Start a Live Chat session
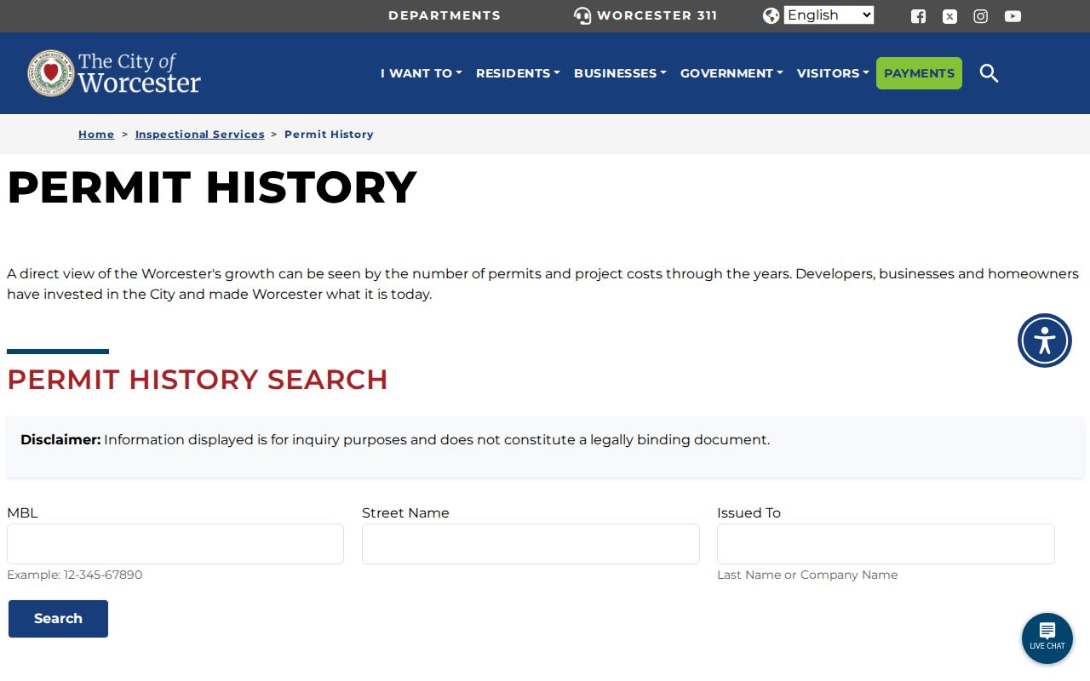 pyautogui.click(x=1047, y=638)
